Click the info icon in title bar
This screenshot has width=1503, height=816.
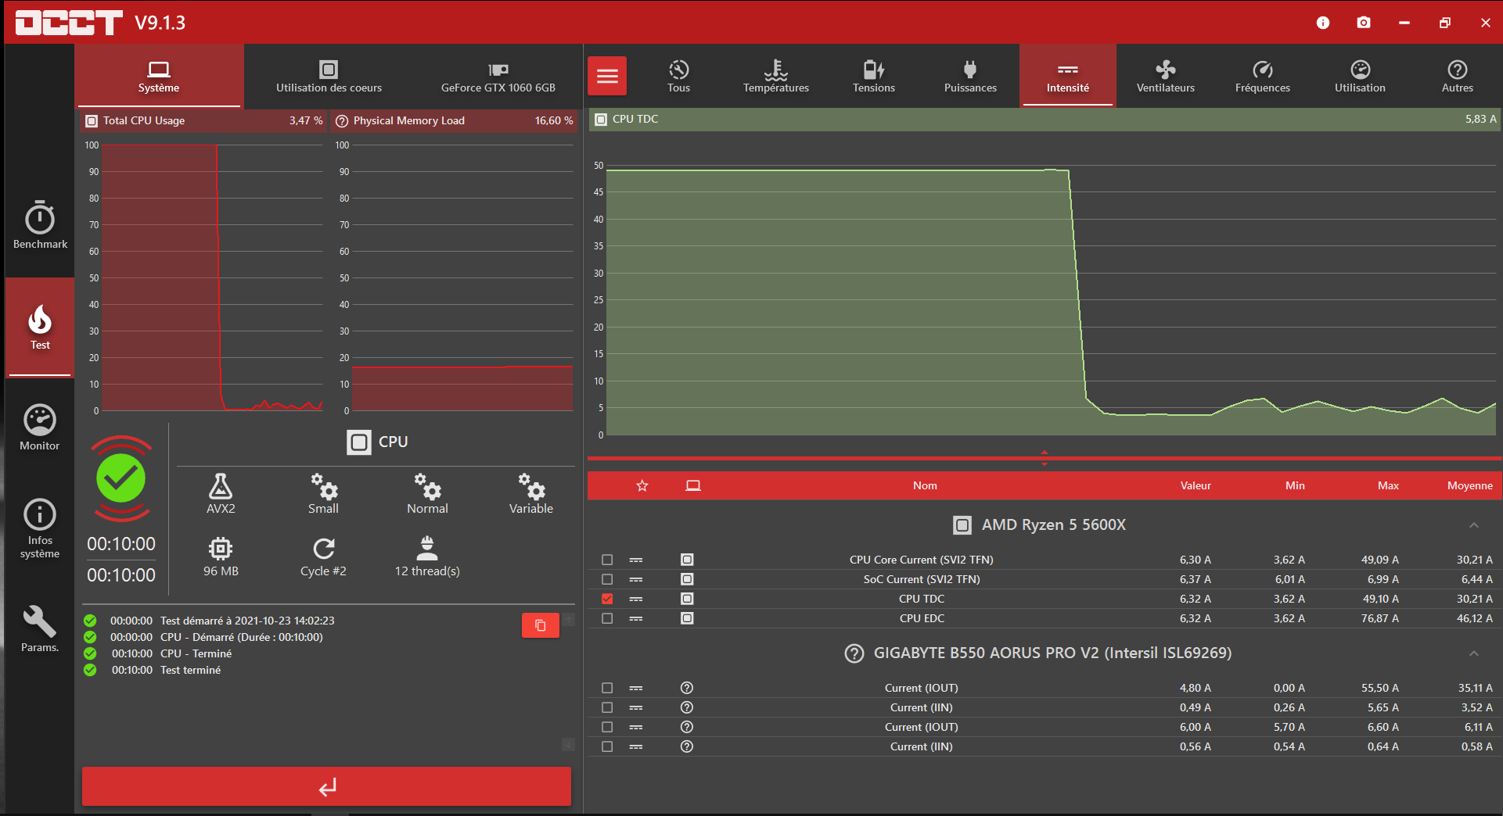coord(1323,23)
